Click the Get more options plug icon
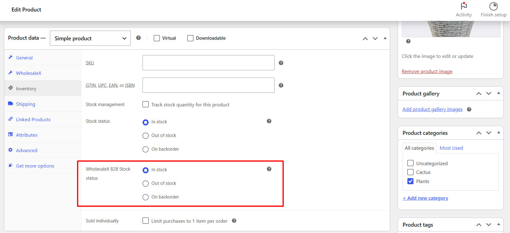 pos(11,165)
